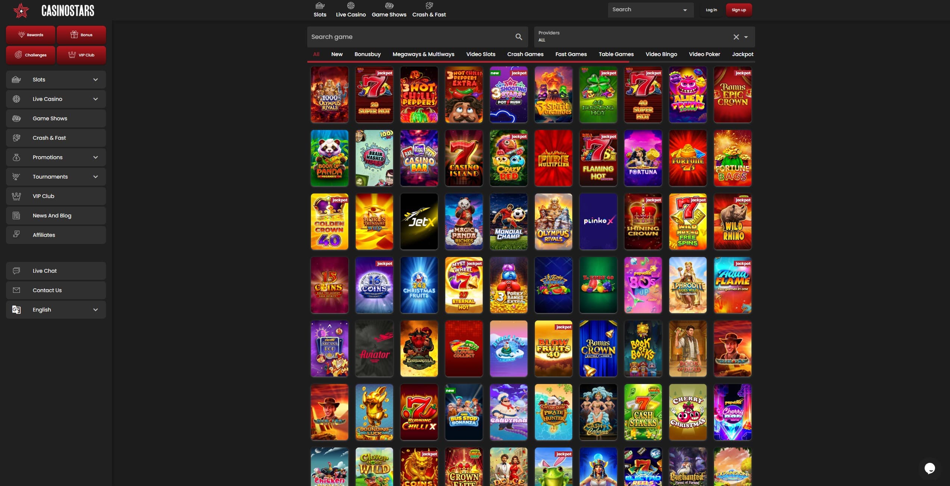This screenshot has width=950, height=486.
Task: Open the VIP Club red button
Action: point(81,55)
